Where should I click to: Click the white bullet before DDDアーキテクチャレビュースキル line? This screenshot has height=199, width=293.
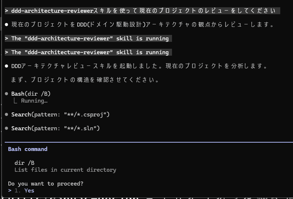point(7,66)
